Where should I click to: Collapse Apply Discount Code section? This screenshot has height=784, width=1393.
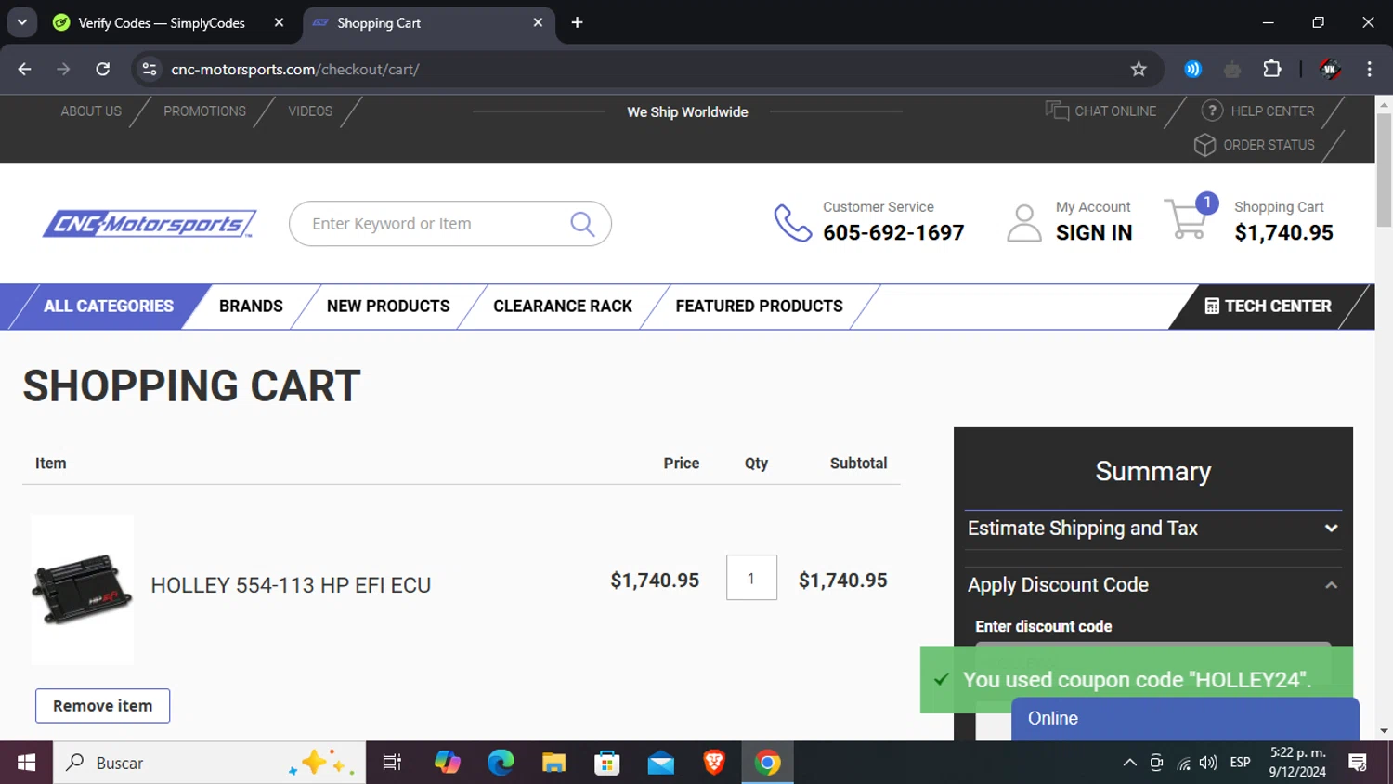click(x=1152, y=584)
